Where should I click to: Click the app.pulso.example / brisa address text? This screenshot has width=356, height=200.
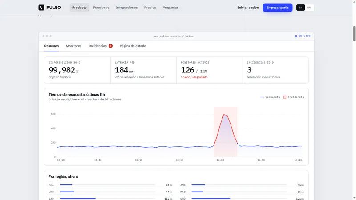[173, 36]
